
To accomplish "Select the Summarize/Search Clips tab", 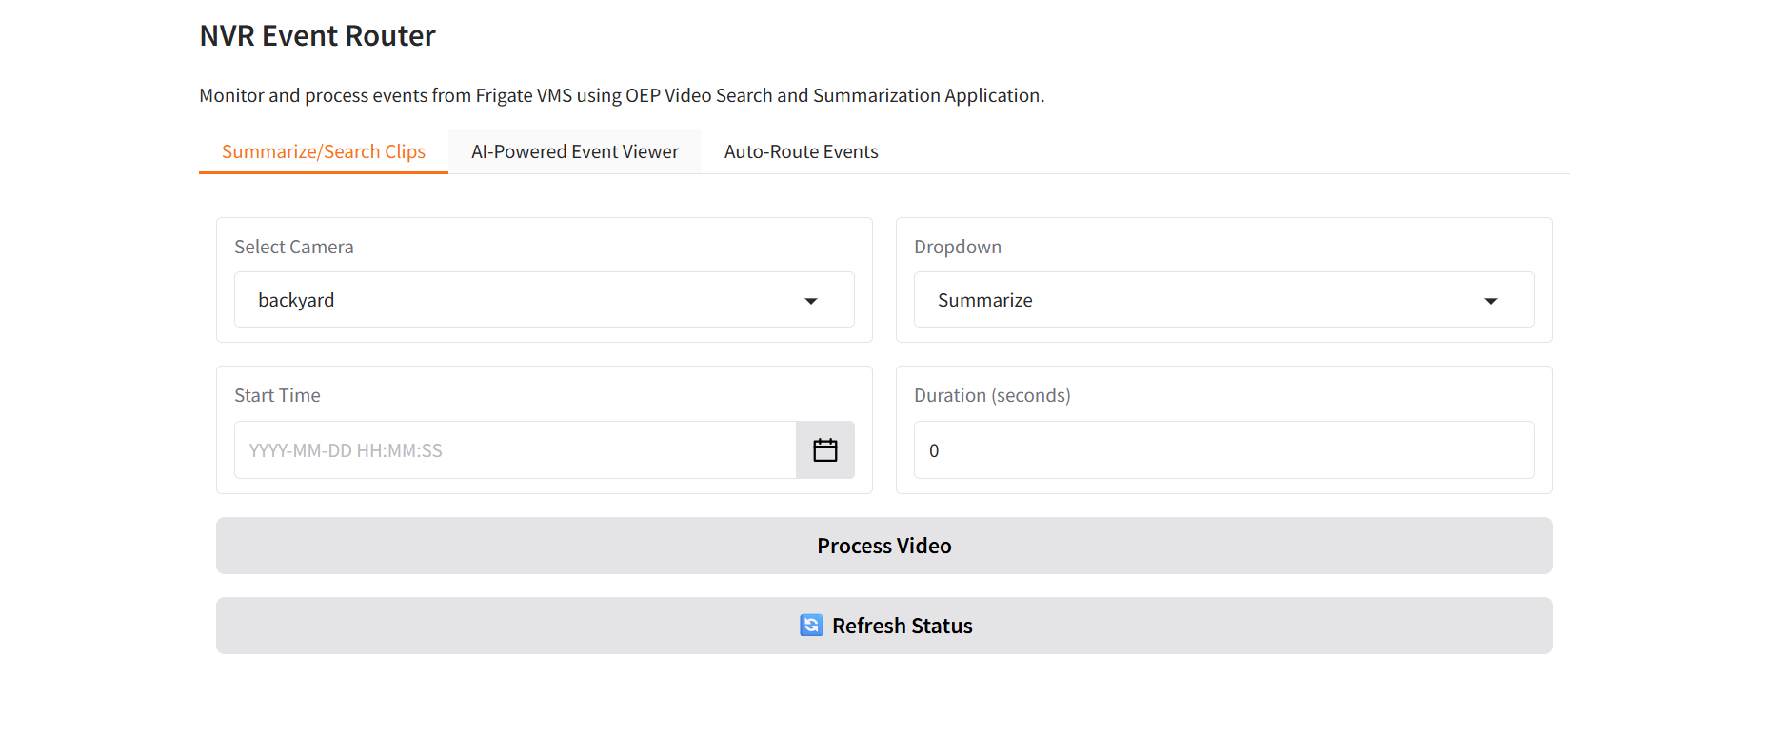I will [x=323, y=152].
